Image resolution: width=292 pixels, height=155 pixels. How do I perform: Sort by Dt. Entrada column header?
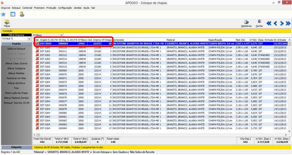click(x=281, y=40)
